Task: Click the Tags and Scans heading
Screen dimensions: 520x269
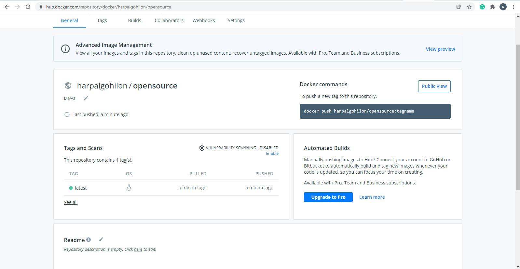Action: pos(83,148)
